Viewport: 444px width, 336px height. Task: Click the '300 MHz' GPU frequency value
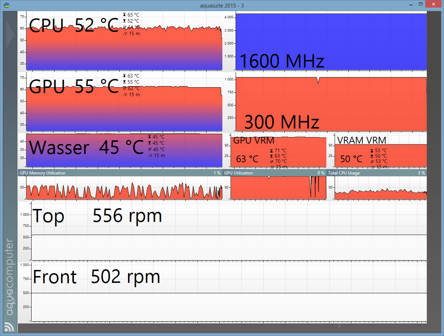(282, 122)
